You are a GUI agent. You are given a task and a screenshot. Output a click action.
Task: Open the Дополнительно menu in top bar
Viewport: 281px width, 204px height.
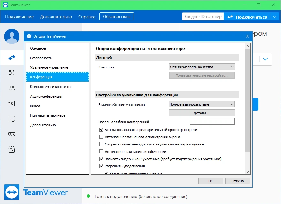click(56, 17)
